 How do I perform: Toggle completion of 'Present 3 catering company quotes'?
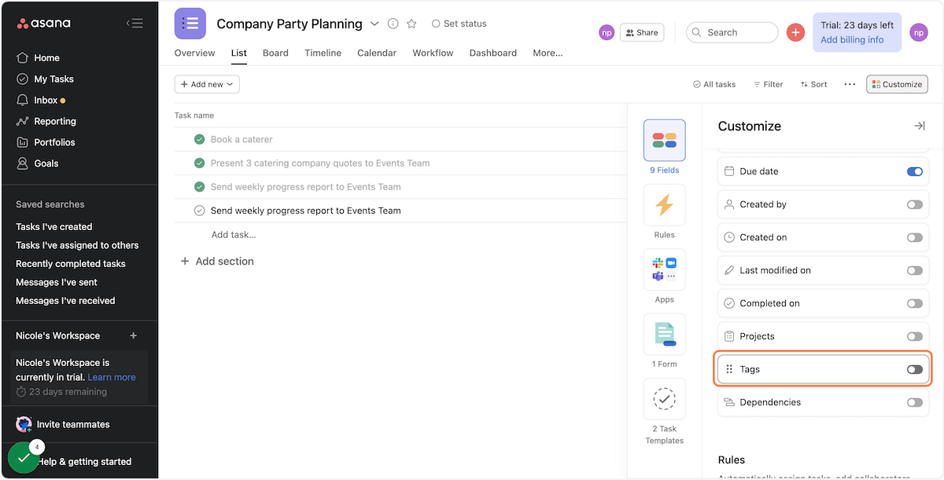[x=199, y=163]
